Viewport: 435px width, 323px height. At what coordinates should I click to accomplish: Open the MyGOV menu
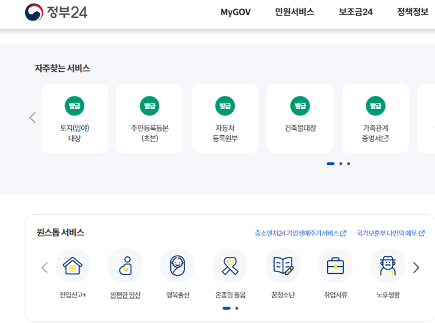235,12
